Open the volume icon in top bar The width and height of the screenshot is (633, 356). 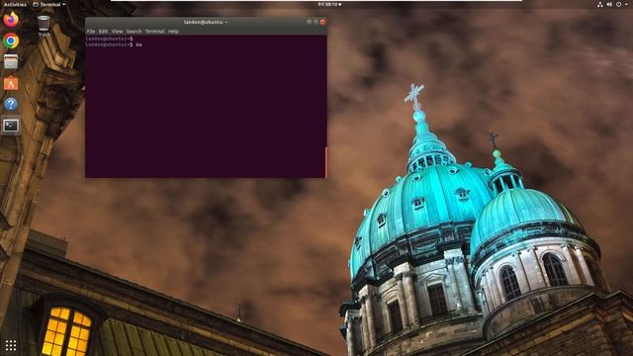[x=609, y=4]
